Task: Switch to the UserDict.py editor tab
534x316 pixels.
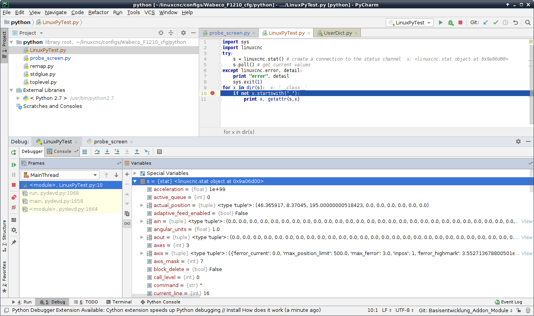Action: (x=337, y=33)
